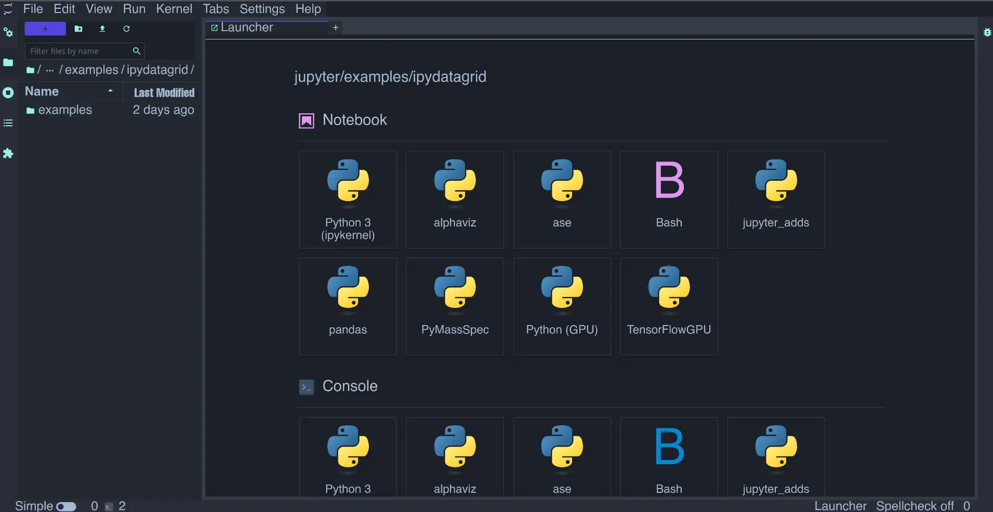Open running terminals and kernels panel
The width and height of the screenshot is (993, 512).
pos(8,93)
